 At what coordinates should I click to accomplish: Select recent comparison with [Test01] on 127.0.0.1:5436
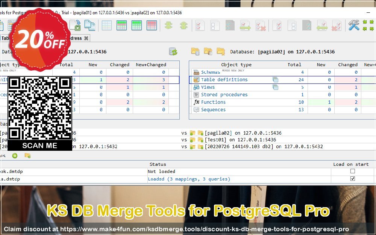tap(240, 139)
